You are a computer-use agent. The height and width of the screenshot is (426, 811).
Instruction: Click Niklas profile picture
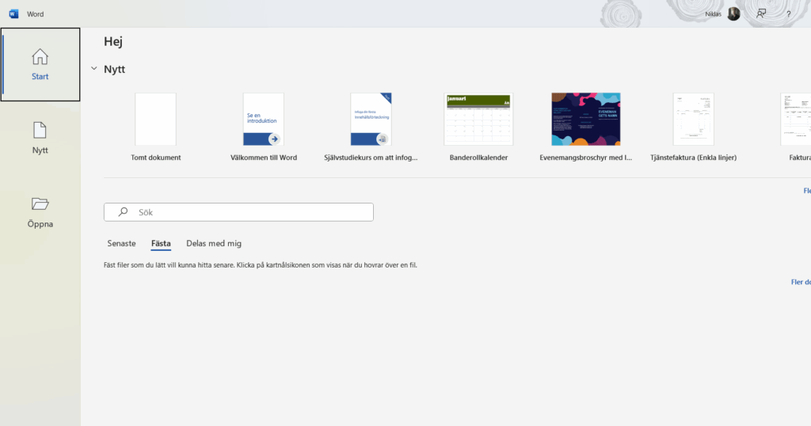point(734,13)
